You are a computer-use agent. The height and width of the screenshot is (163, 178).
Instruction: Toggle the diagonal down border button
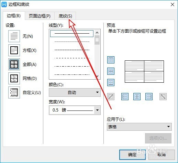[x=163, y=97]
